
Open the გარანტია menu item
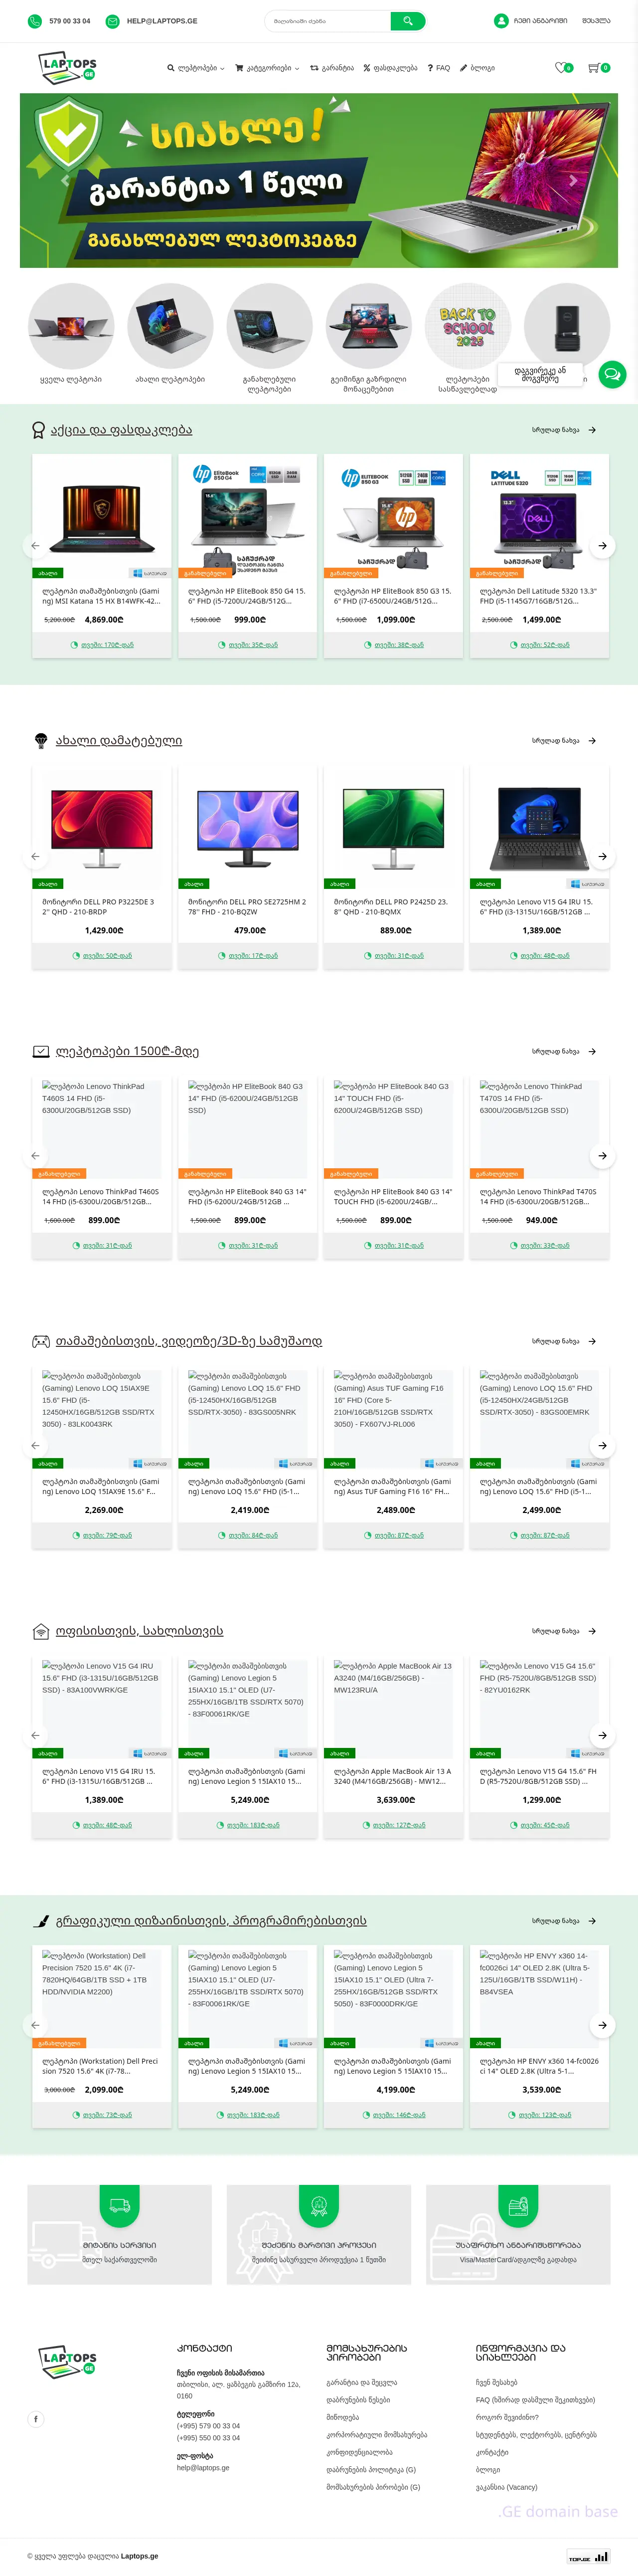[x=332, y=68]
